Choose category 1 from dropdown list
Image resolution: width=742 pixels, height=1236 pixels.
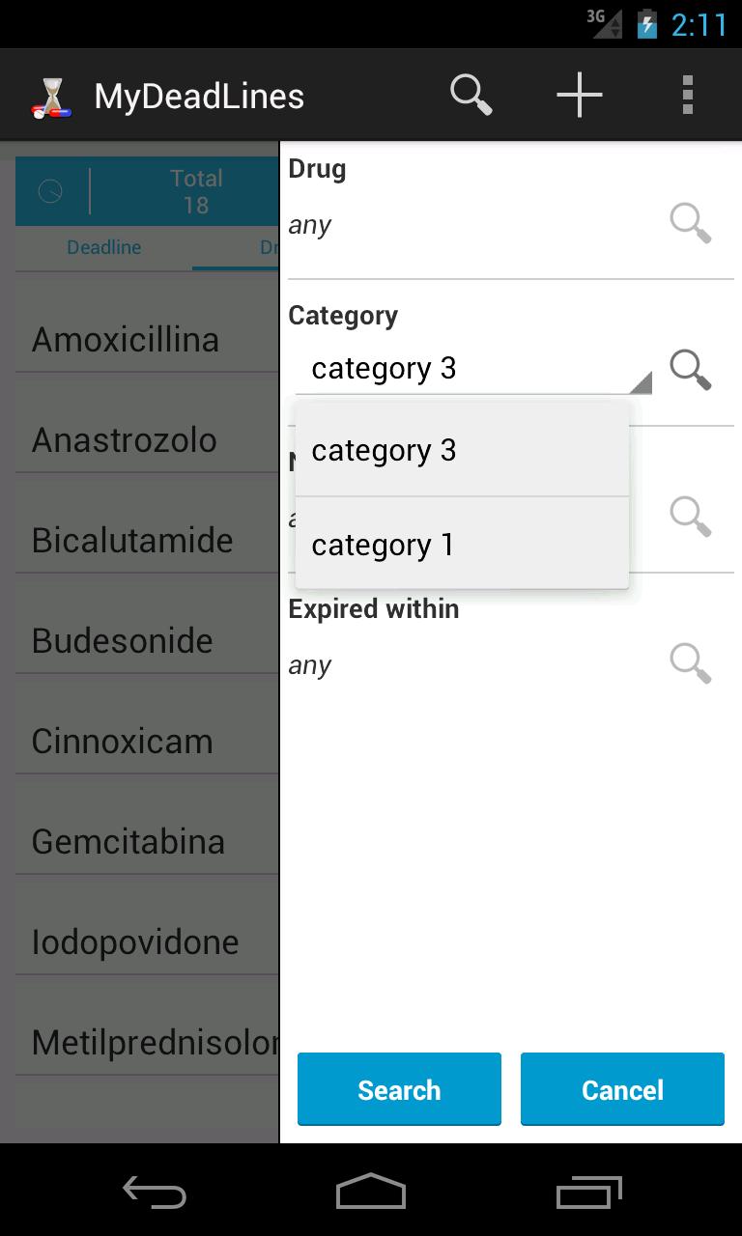point(462,545)
